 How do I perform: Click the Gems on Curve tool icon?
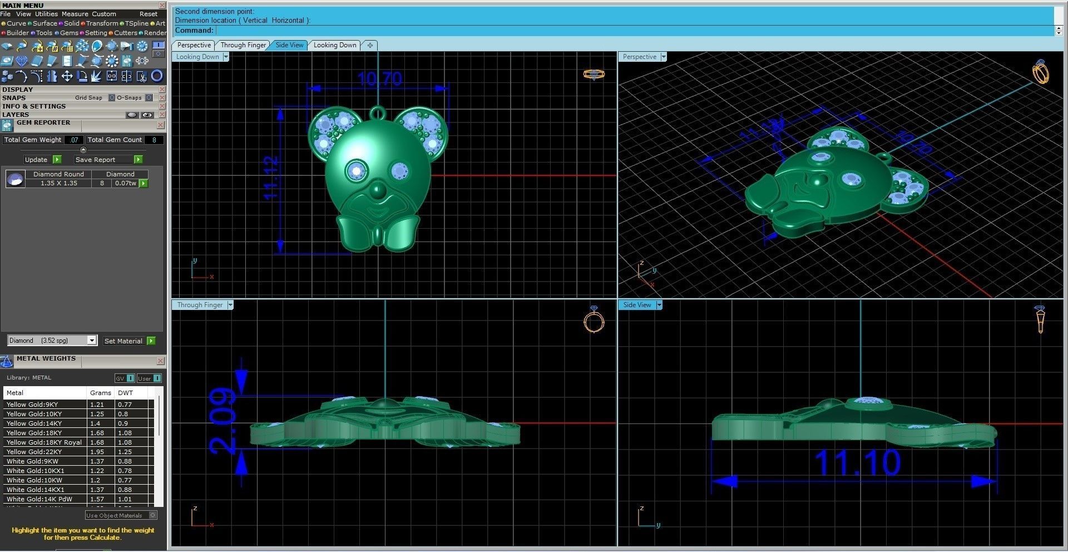pyautogui.click(x=22, y=46)
